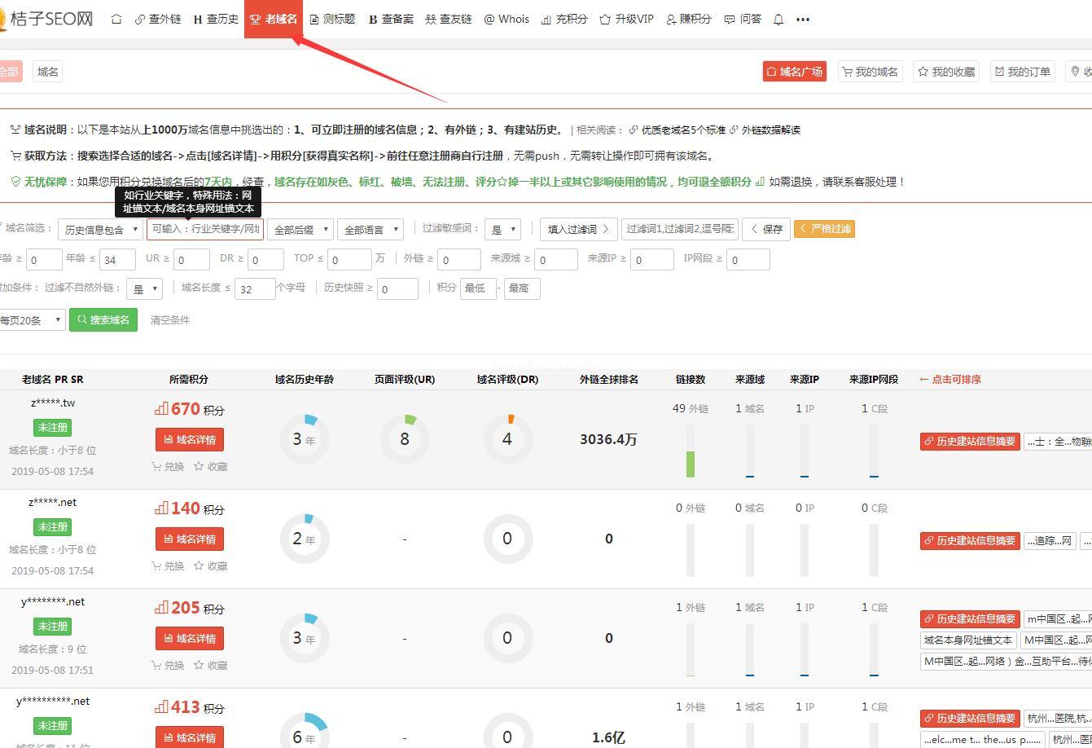
Task: Open the more options ellipsis menu
Action: [x=803, y=19]
